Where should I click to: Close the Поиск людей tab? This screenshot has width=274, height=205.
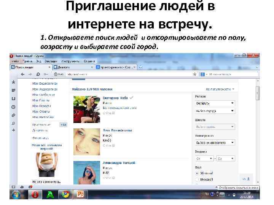pos(49,67)
